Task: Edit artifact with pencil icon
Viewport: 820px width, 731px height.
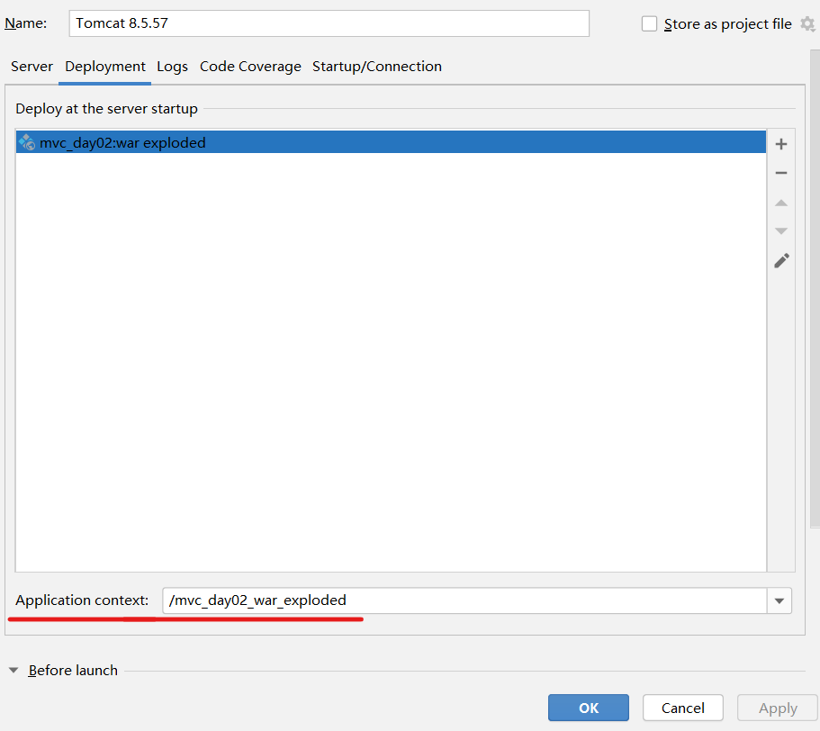Action: click(781, 260)
